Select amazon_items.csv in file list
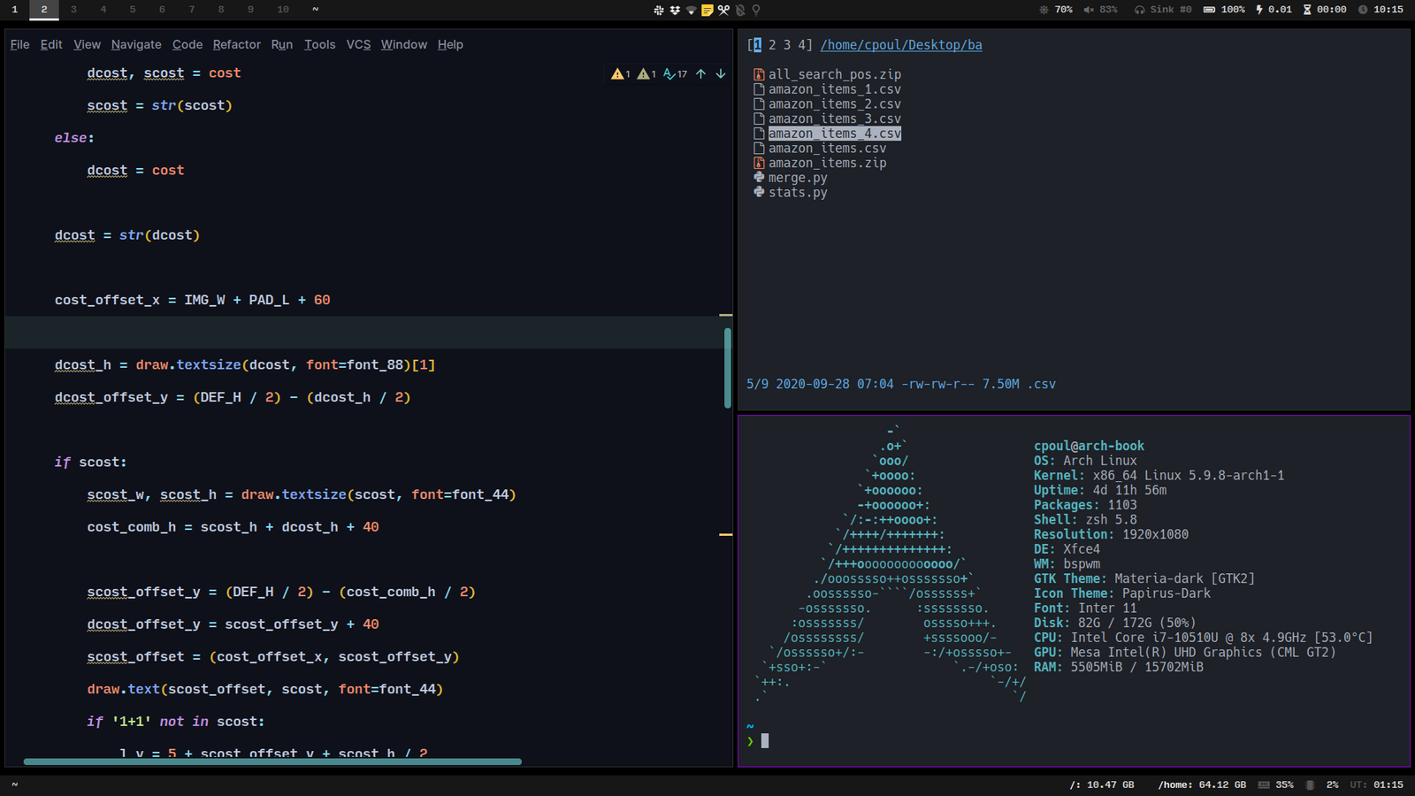 (827, 149)
